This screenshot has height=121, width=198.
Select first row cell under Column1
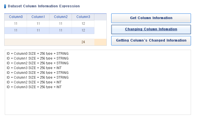pos(38,24)
